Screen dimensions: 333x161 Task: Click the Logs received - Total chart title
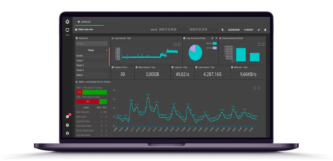click(x=123, y=39)
